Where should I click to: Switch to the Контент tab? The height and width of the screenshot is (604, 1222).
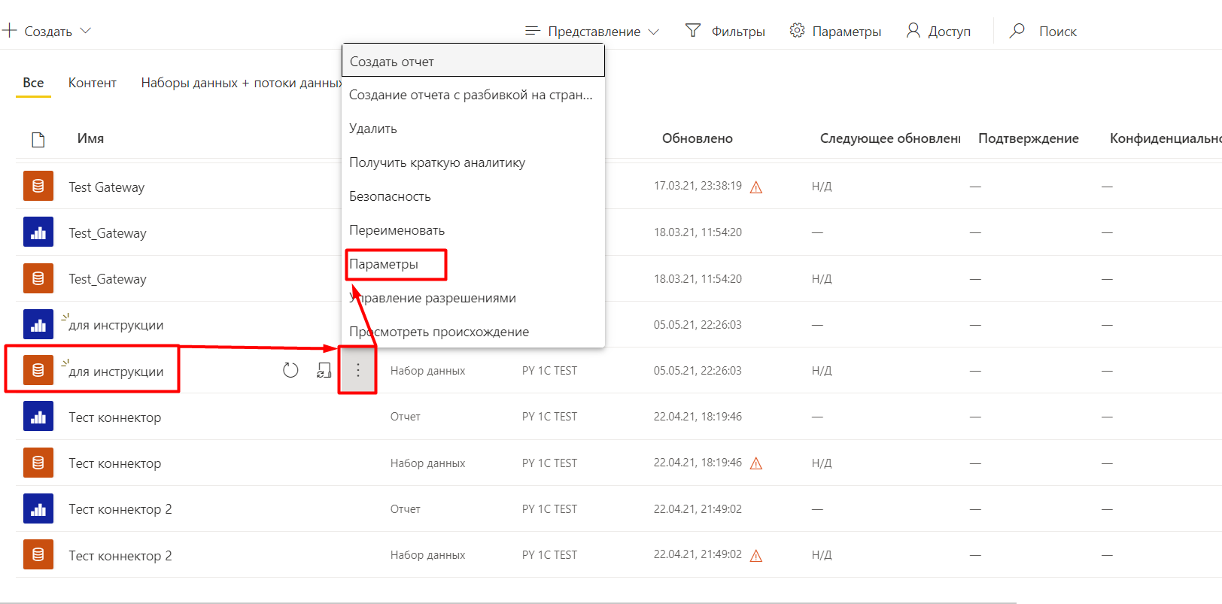pyautogui.click(x=93, y=83)
